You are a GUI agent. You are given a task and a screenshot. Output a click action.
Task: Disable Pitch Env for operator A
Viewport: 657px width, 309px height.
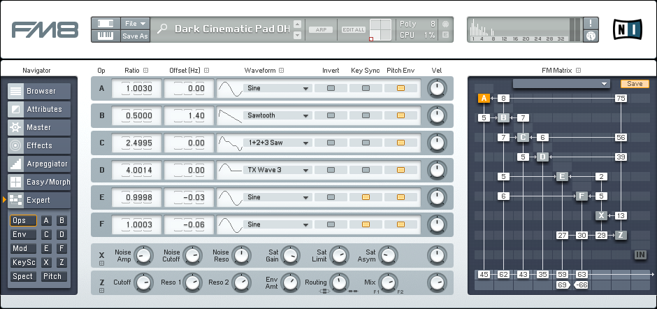point(400,88)
